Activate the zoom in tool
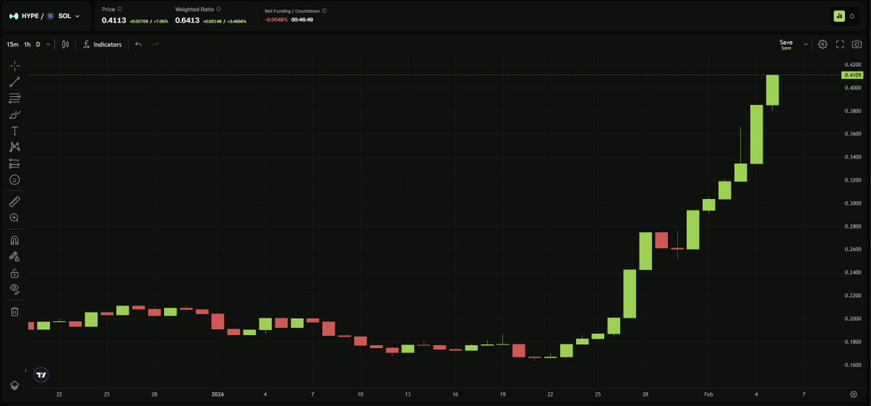Viewport: 871px width, 406px height. (15, 218)
